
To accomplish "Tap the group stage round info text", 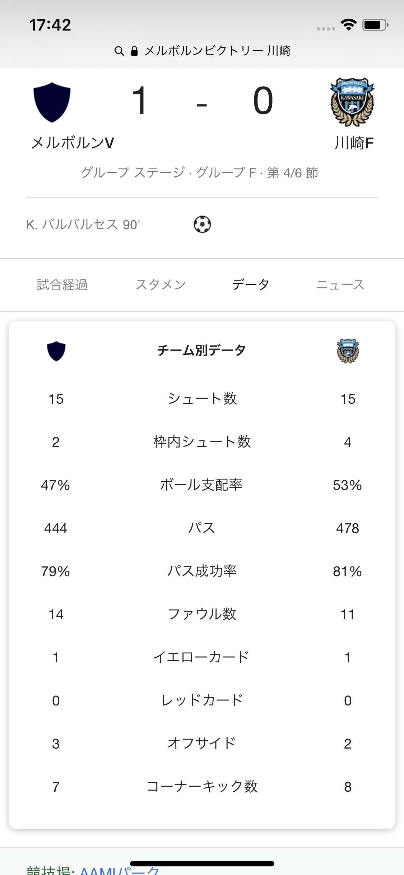I will coord(200,173).
